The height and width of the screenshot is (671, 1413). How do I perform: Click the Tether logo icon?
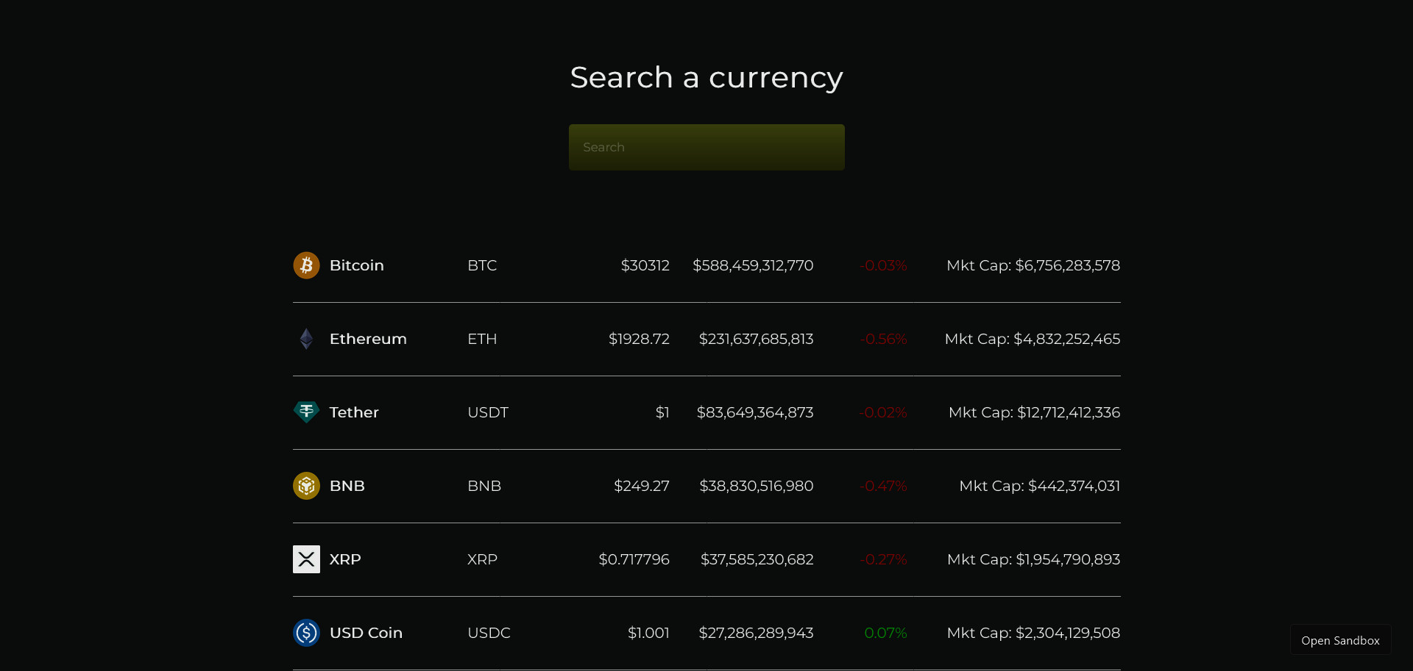click(x=306, y=412)
